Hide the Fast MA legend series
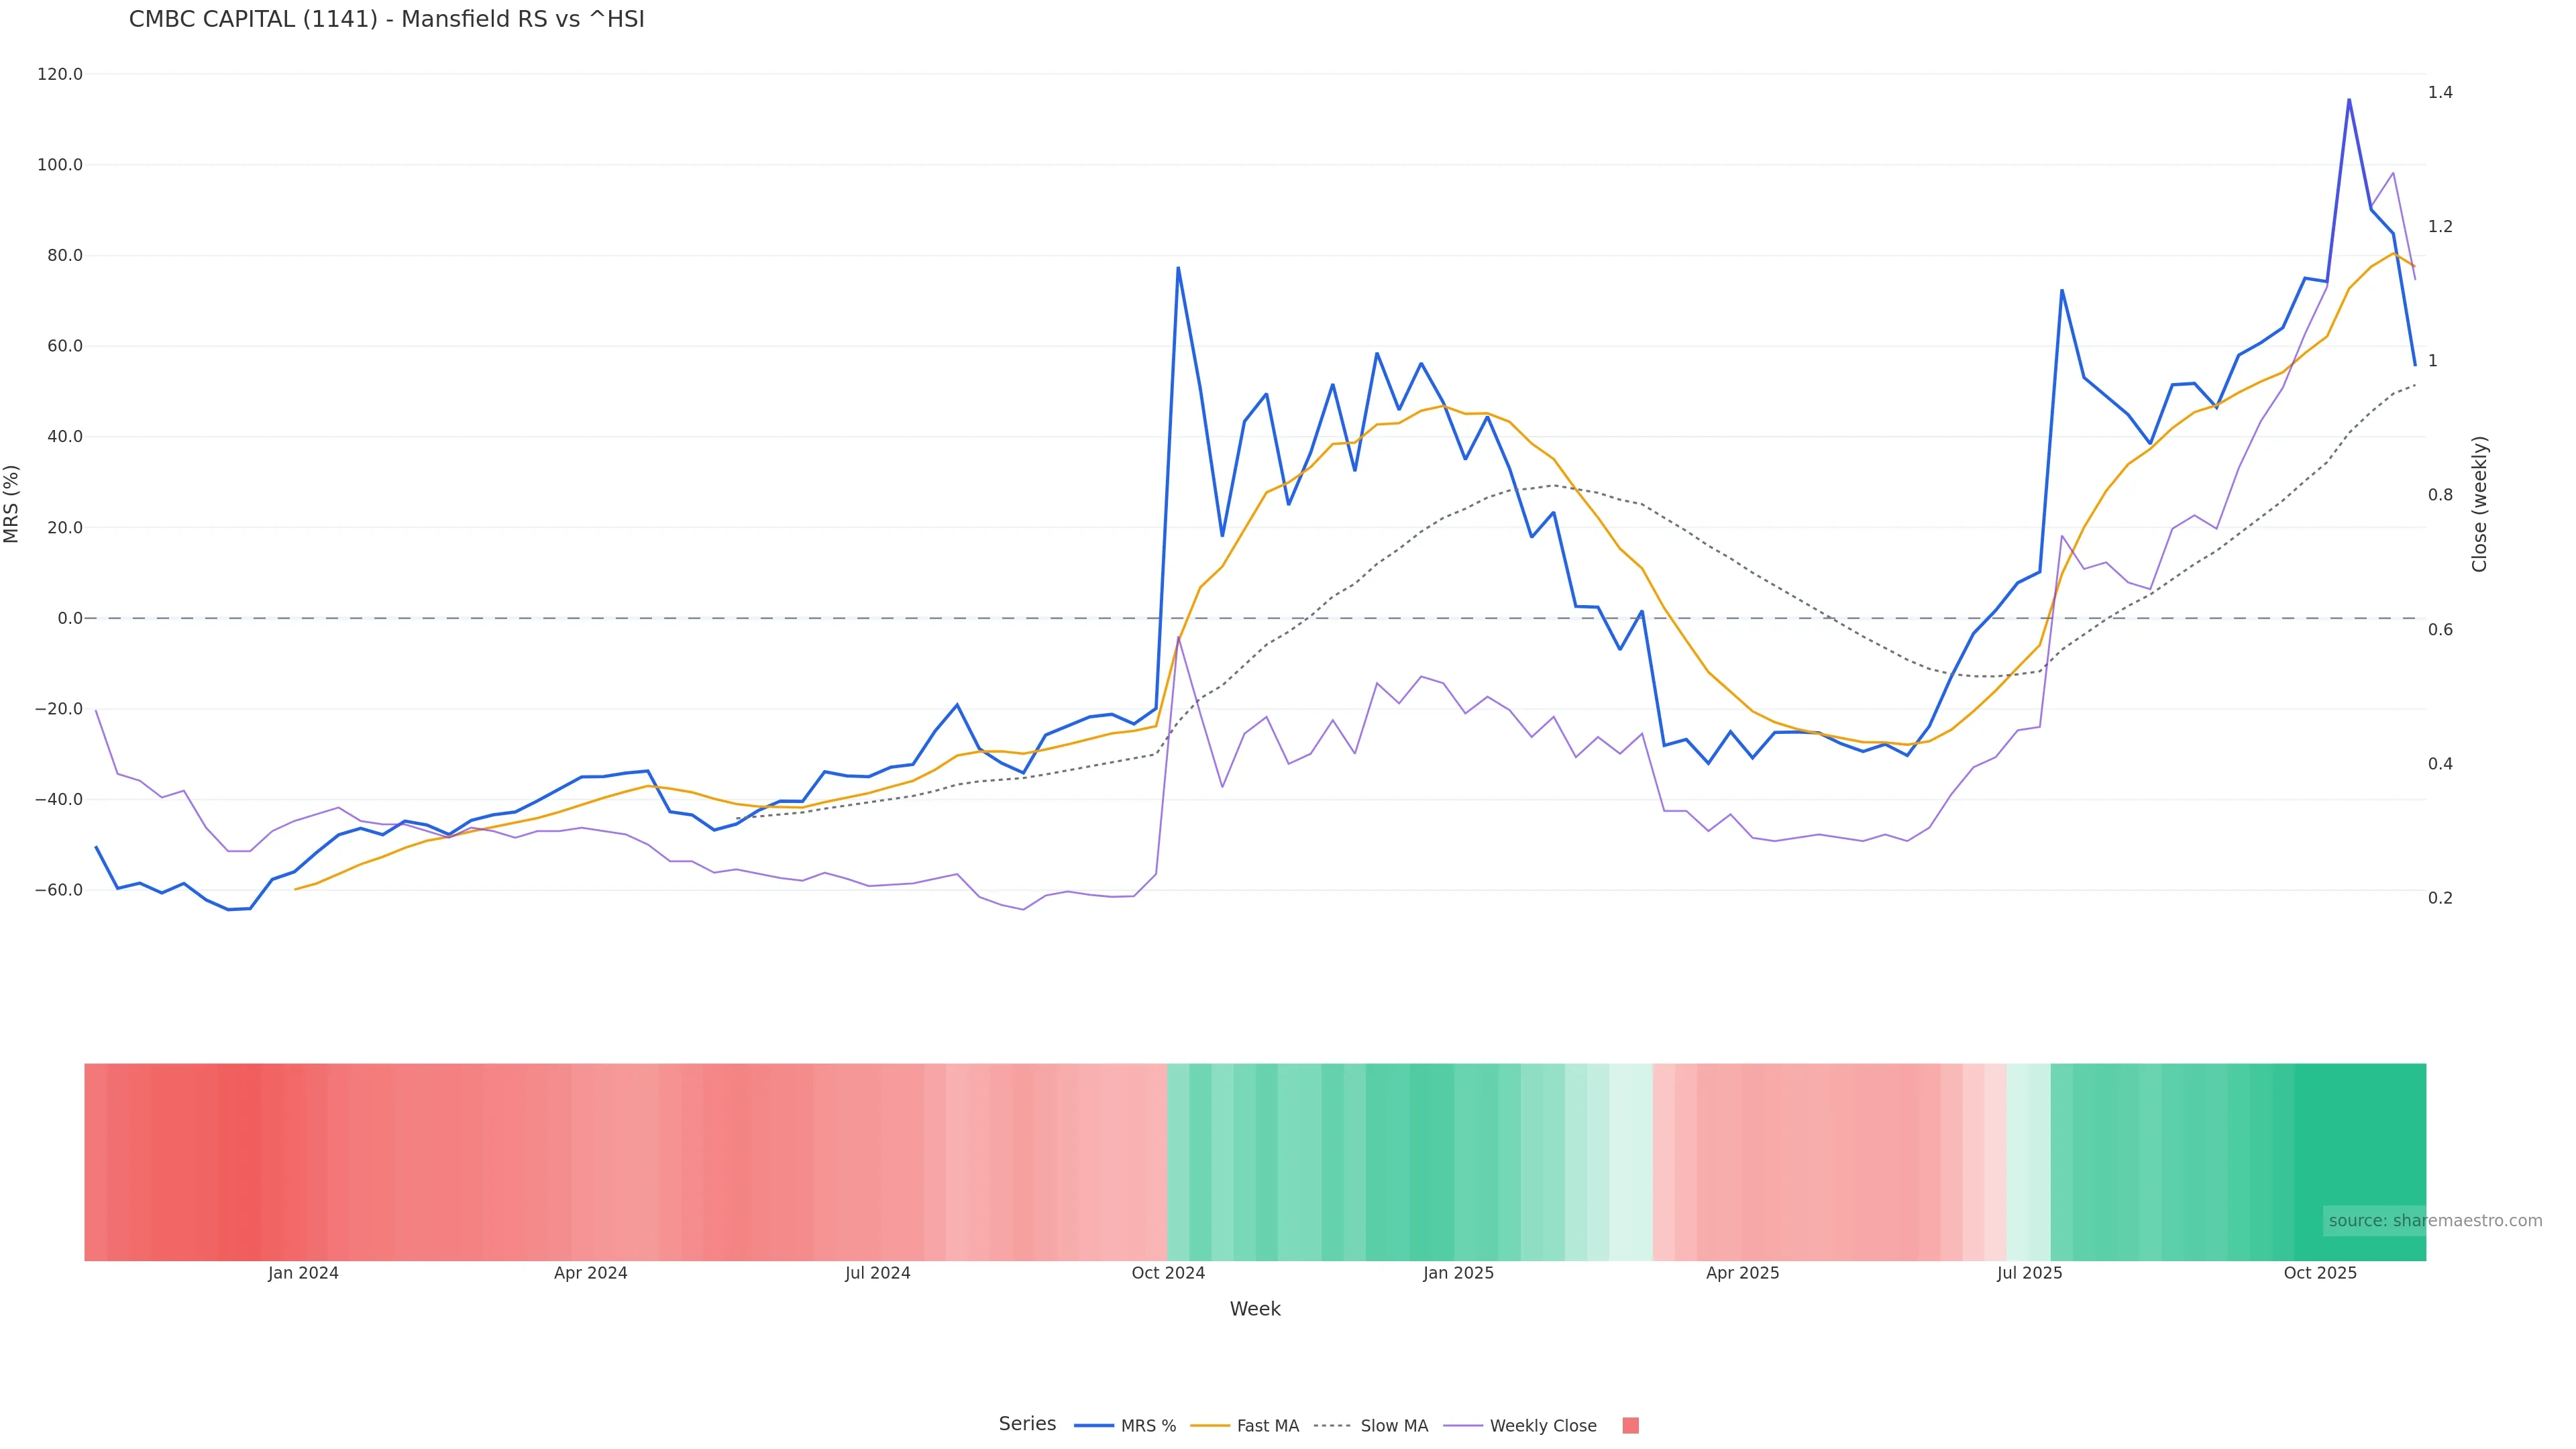Viewport: 2576px width, 1449px height. [x=1267, y=1426]
